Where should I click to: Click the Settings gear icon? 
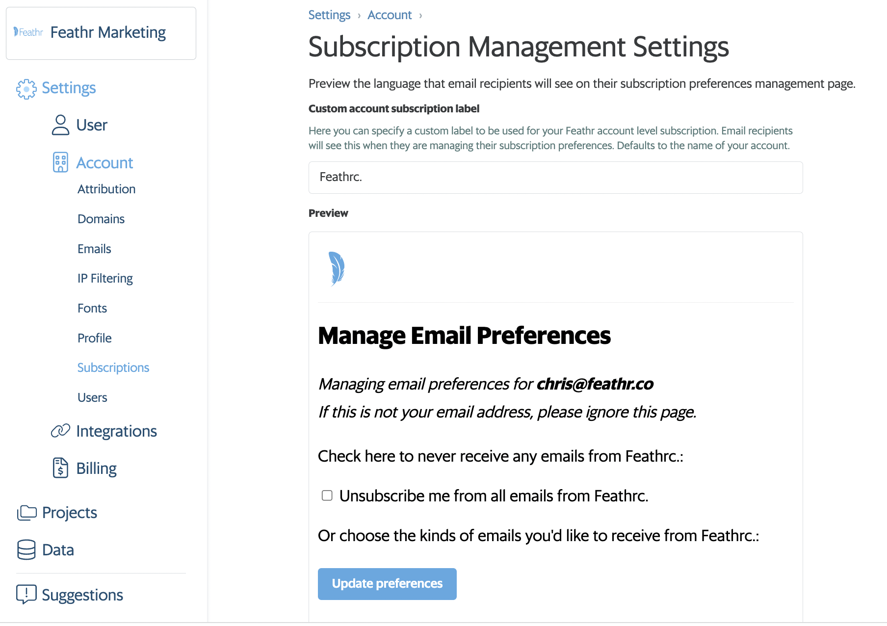point(26,89)
